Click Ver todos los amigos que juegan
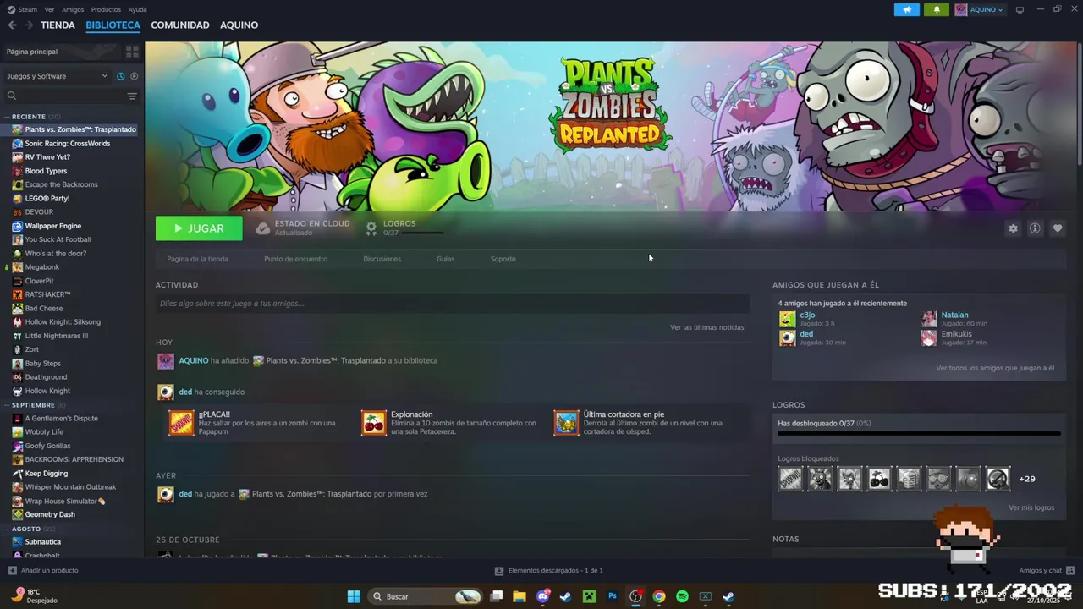The image size is (1083, 609). [995, 368]
